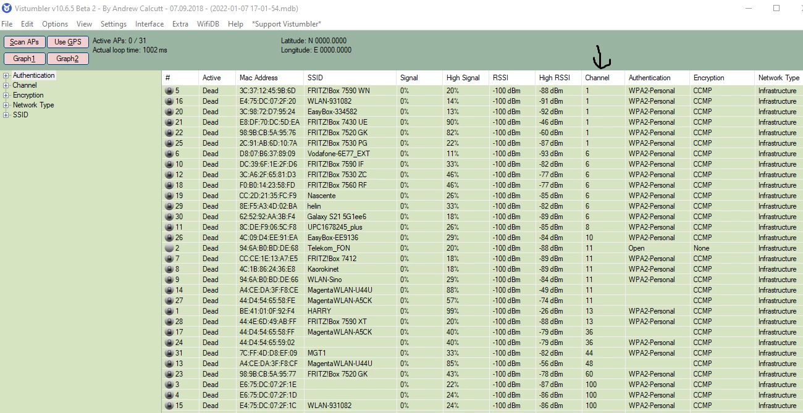Click the Use GPS button
Screen dimensions: 803x413
68,42
